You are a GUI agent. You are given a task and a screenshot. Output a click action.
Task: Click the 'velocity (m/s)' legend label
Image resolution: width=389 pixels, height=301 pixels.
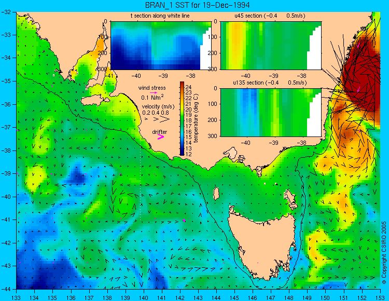coord(158,107)
